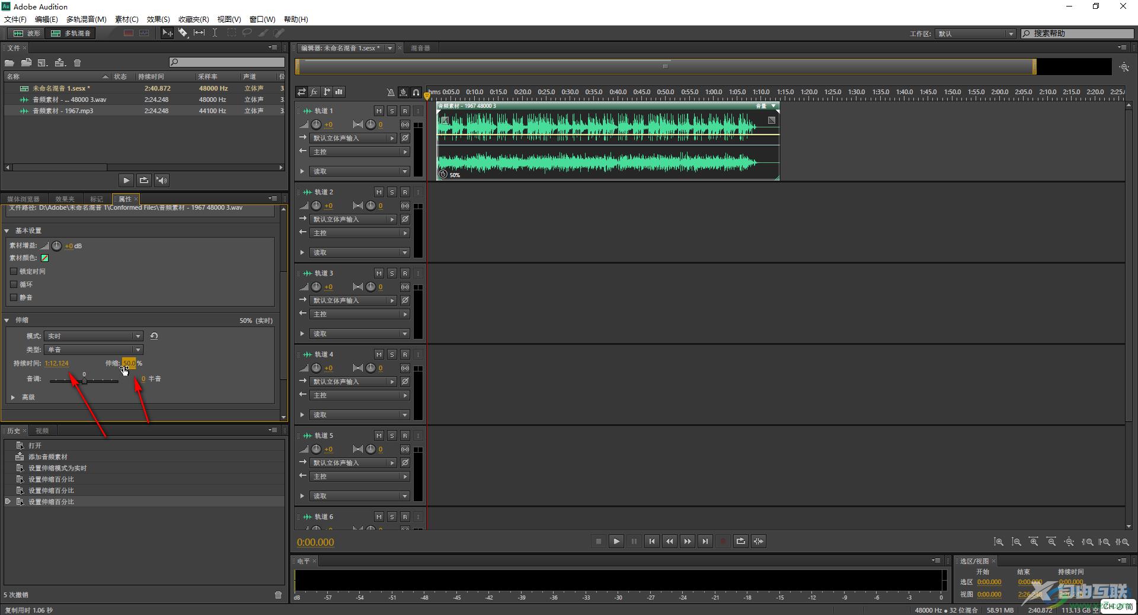
Task: Open 轨道 1 读取 automation dropdown
Action: 360,171
